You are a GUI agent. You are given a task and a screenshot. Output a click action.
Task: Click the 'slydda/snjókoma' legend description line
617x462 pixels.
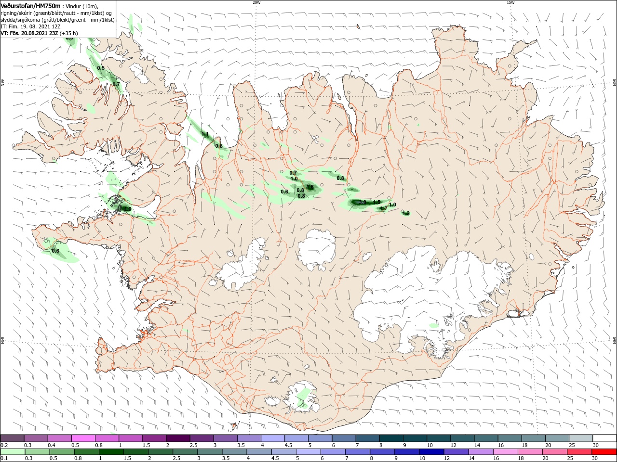pos(57,20)
